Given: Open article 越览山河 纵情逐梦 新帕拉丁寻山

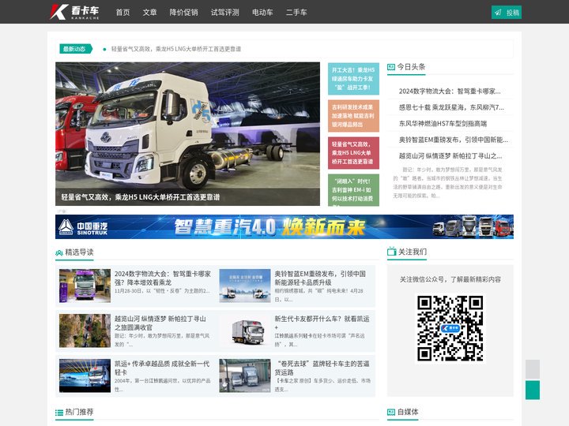Looking at the screenshot, I should click(160, 323).
